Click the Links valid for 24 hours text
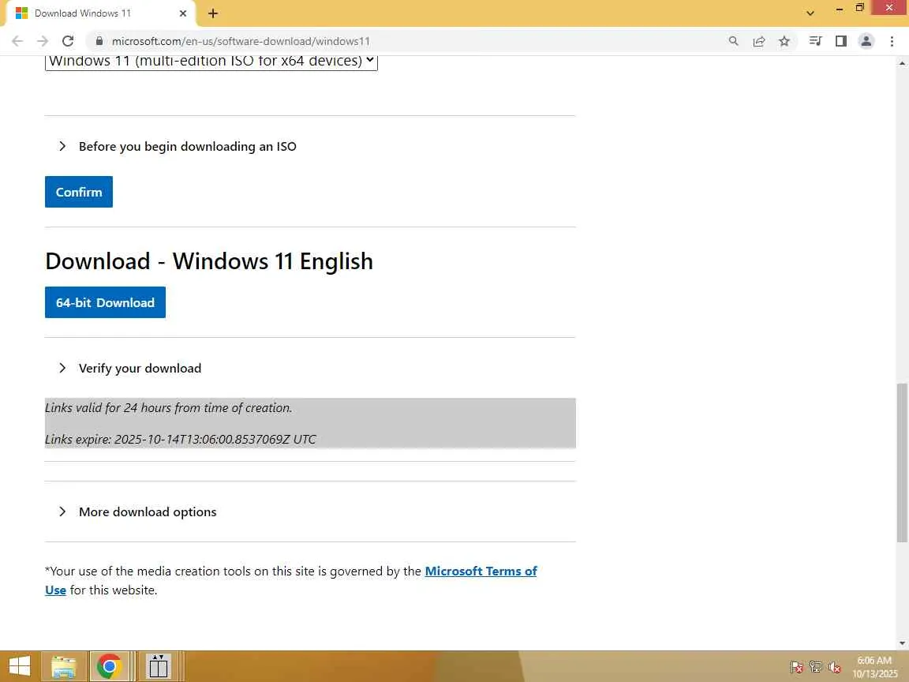The image size is (909, 682). (169, 408)
